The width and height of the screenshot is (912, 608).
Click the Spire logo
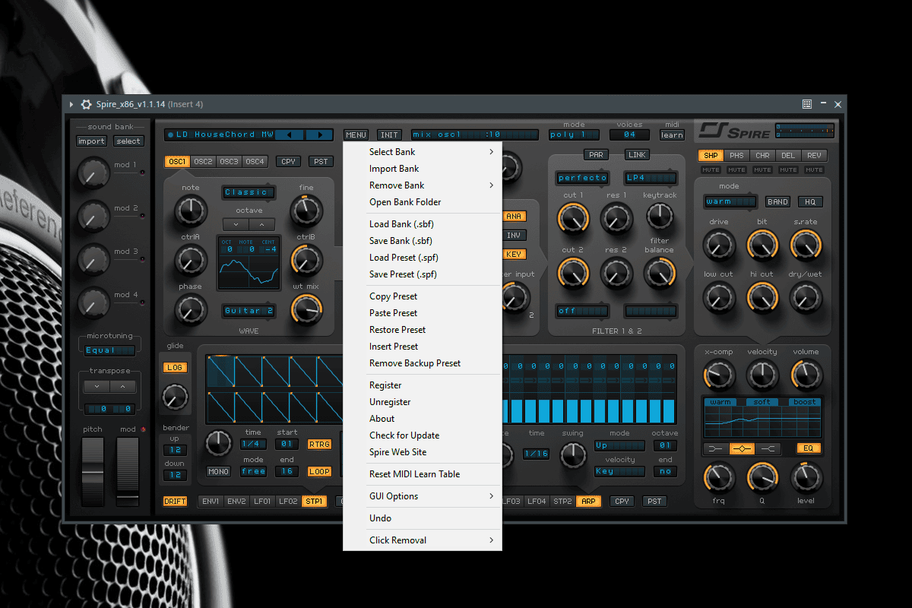[x=734, y=131]
